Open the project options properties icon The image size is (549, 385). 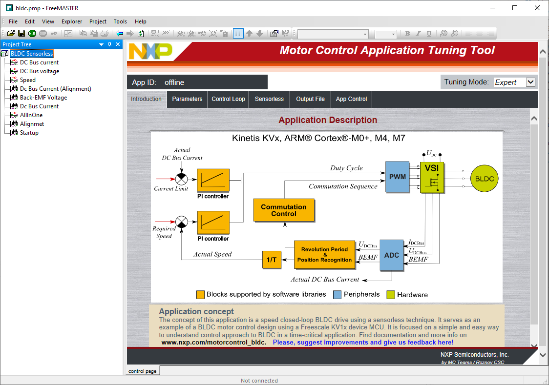[x=274, y=33]
